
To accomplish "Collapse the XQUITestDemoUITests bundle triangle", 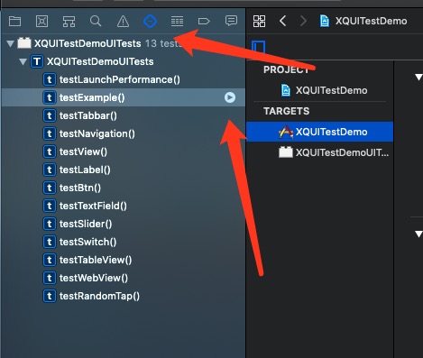I will tap(11, 44).
